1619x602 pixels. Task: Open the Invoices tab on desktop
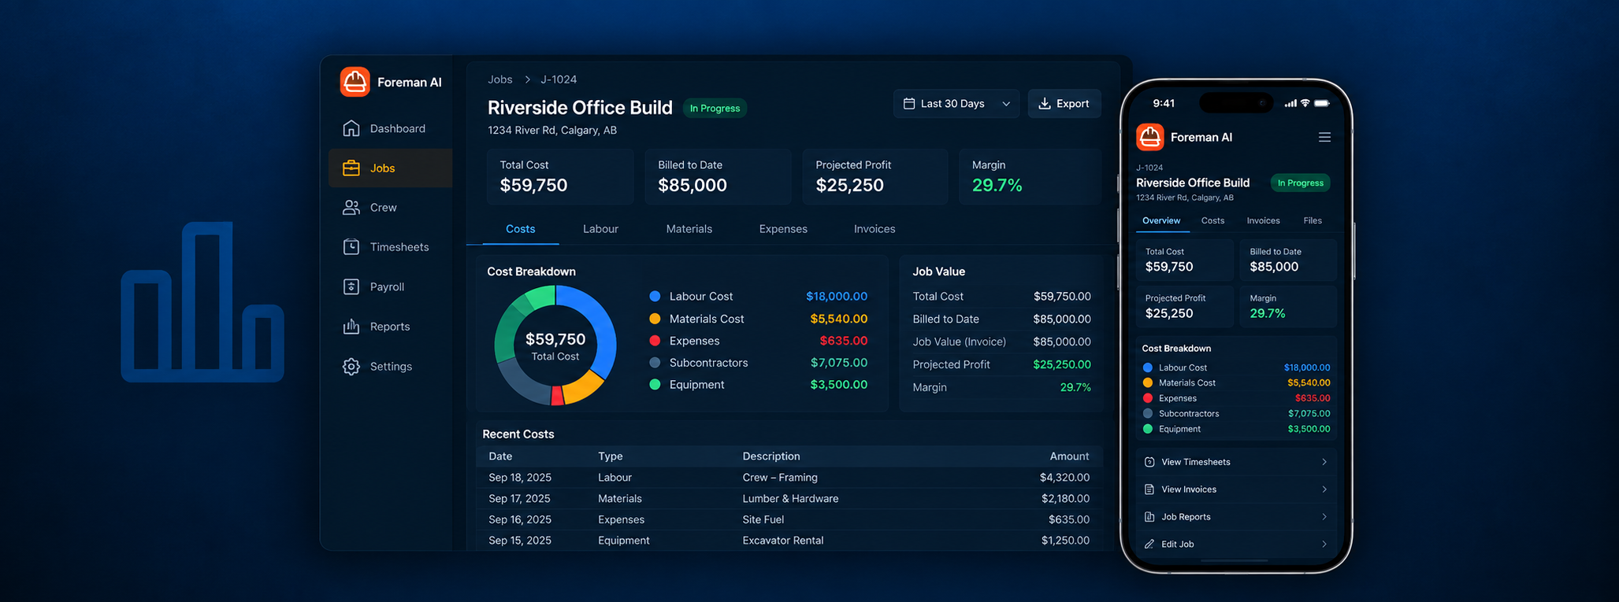(x=874, y=229)
